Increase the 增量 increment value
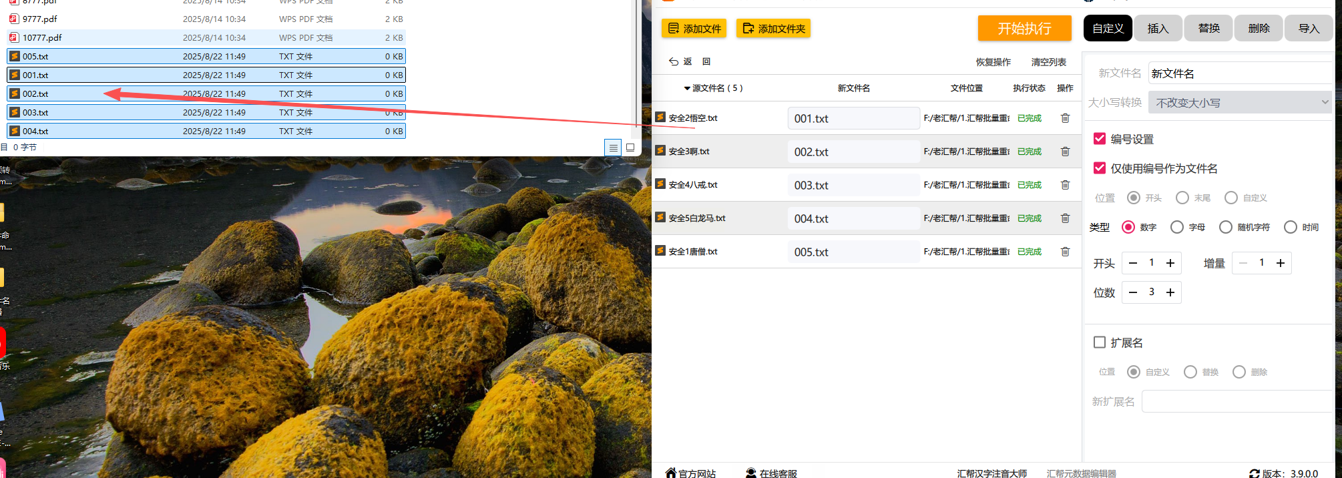Screen dimensions: 1342x478 1281,263
